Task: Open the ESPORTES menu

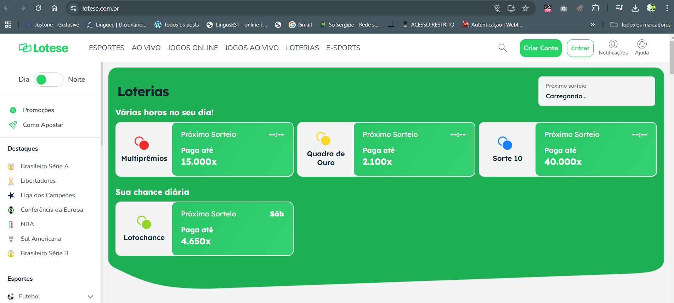Action: pyautogui.click(x=107, y=48)
